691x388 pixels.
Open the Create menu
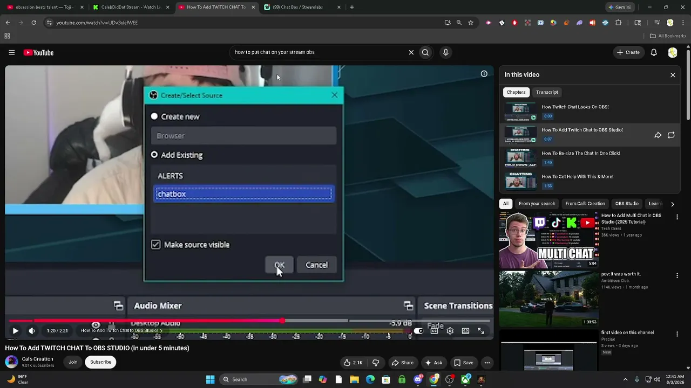click(628, 52)
